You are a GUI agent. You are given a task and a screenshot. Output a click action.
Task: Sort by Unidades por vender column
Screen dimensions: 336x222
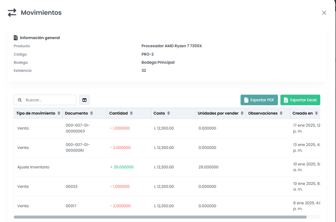click(242, 113)
